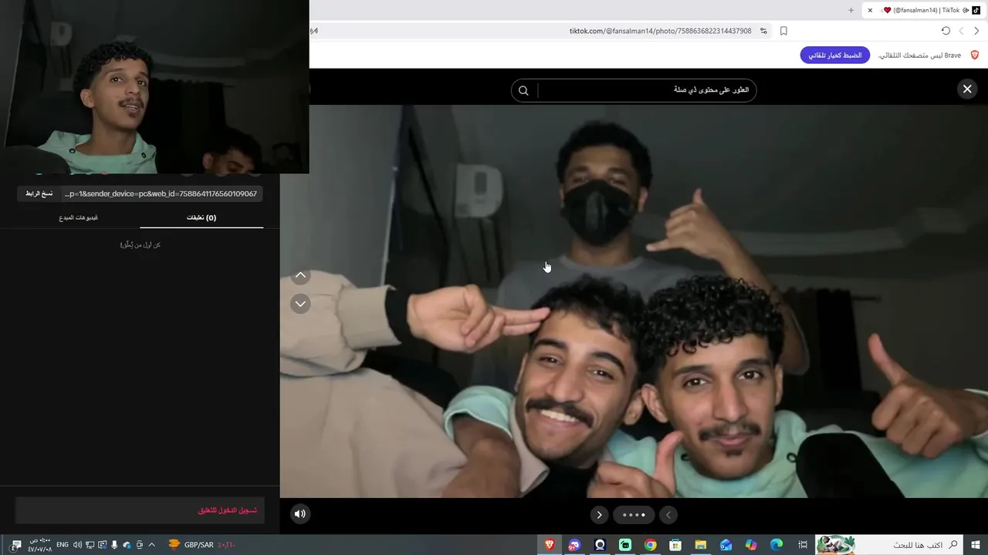988x555 pixels.
Task: Open Task View on taskbar
Action: (802, 545)
